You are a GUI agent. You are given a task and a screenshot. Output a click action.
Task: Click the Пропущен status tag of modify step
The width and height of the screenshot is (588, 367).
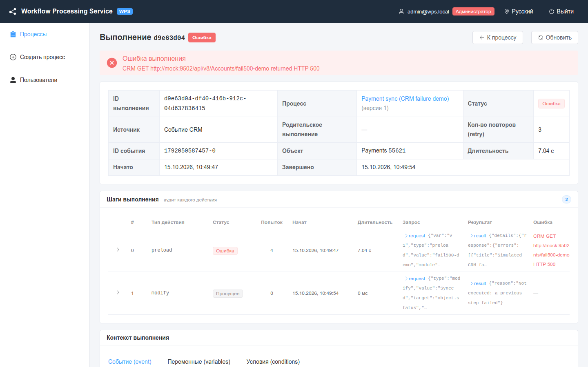point(228,294)
